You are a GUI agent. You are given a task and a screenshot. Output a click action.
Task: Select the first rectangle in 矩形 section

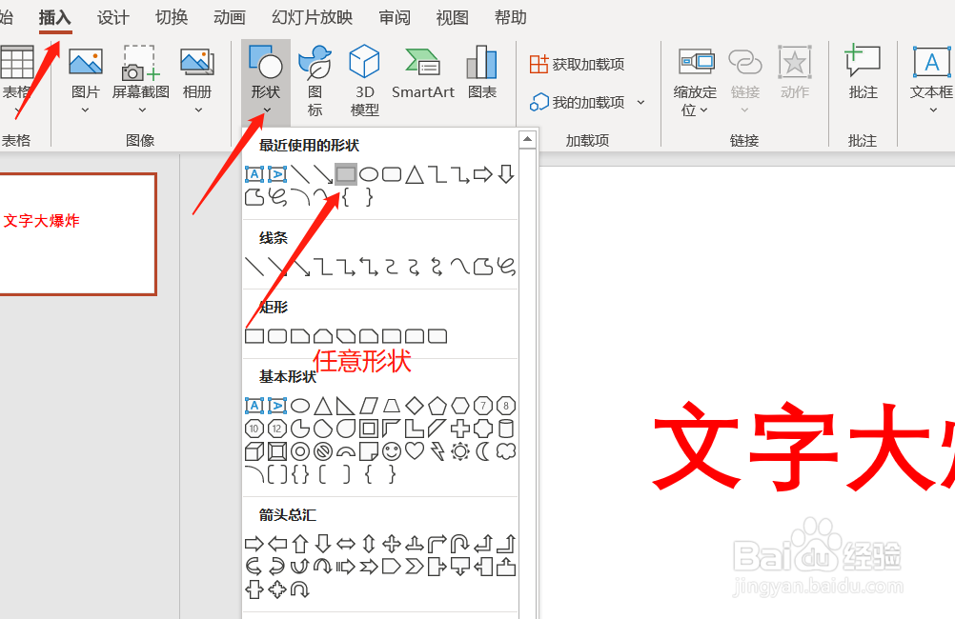click(254, 336)
